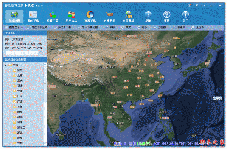Image resolution: width=227 pixels, height=149 pixels.
Task: Click the 斯里兰卡 label on the map
Action: (x=61, y=135)
